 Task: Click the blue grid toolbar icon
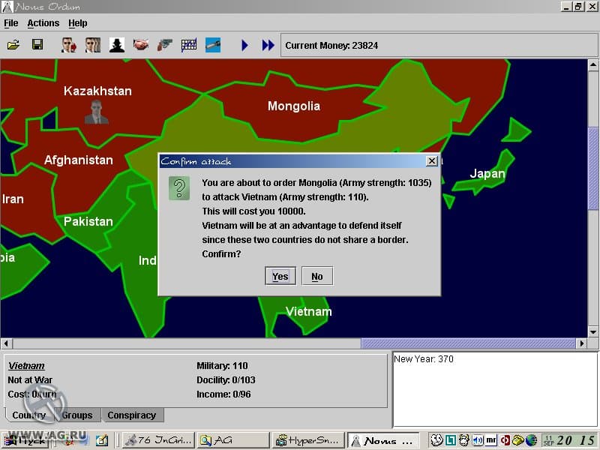tap(189, 45)
